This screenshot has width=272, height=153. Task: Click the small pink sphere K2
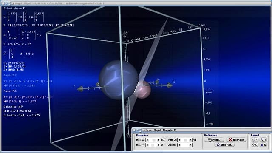point(143,90)
